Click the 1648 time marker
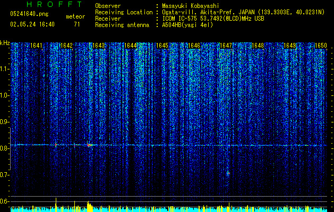334x212 pixels. click(x=258, y=46)
